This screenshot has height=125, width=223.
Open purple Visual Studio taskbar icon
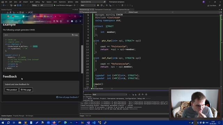[88, 123]
